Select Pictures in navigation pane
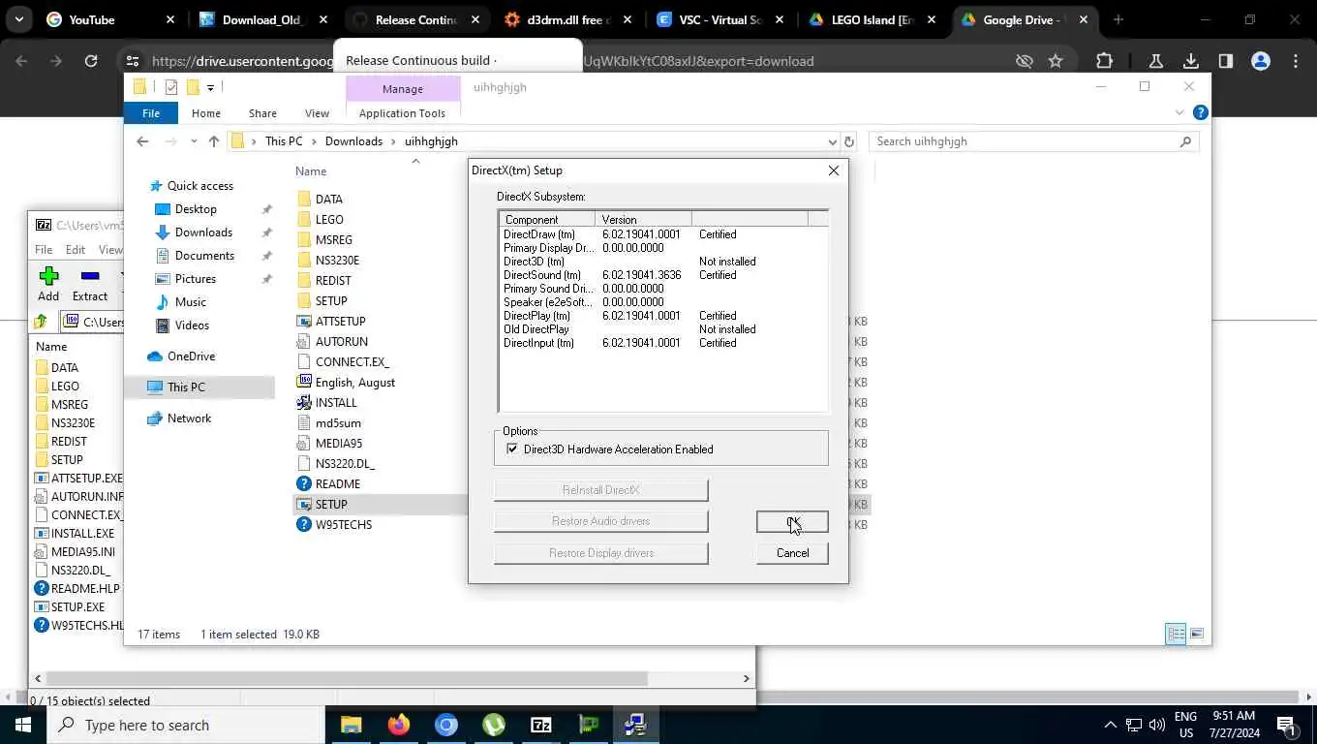The image size is (1317, 744). 195,279
